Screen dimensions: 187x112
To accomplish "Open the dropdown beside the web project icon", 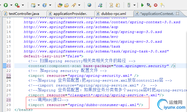I will (39, 5).
